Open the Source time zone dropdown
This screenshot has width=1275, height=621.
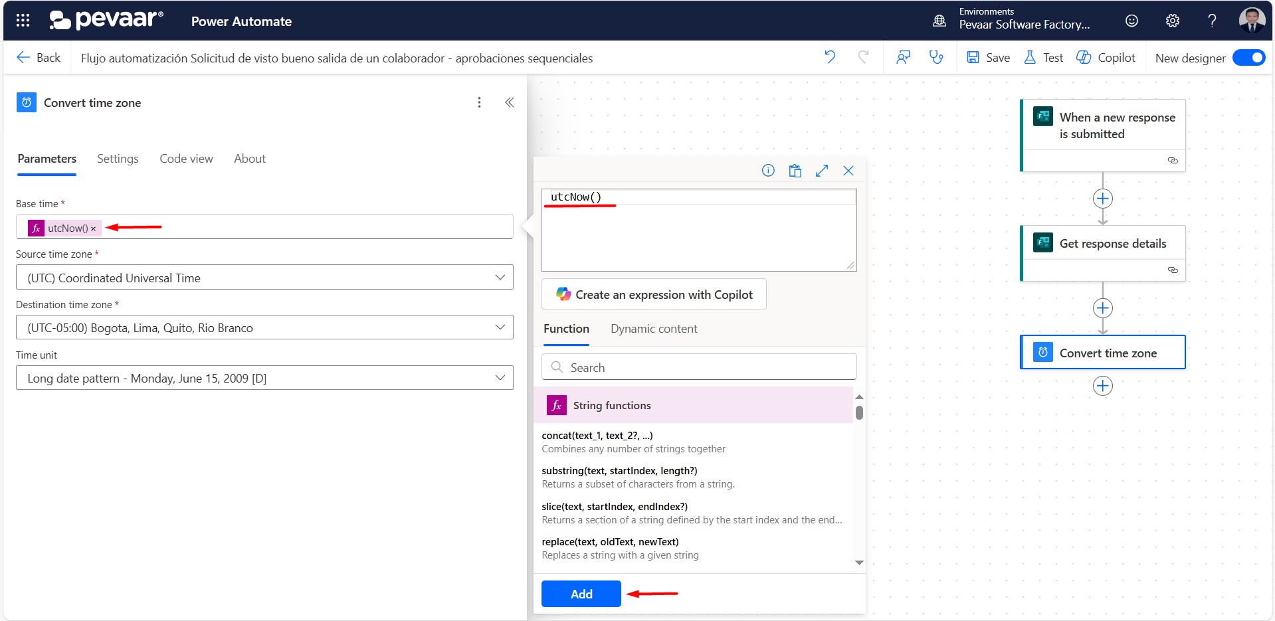pos(264,278)
